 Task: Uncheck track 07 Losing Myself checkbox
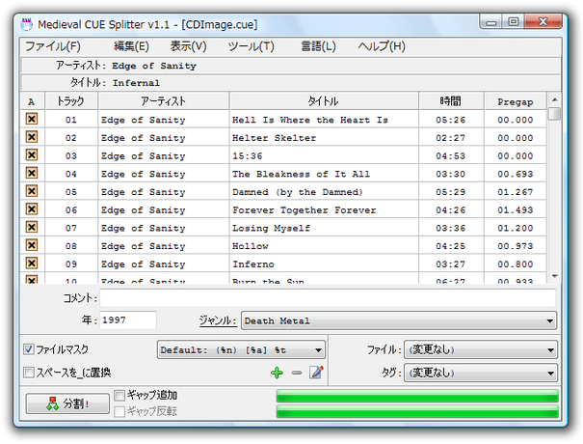32,227
